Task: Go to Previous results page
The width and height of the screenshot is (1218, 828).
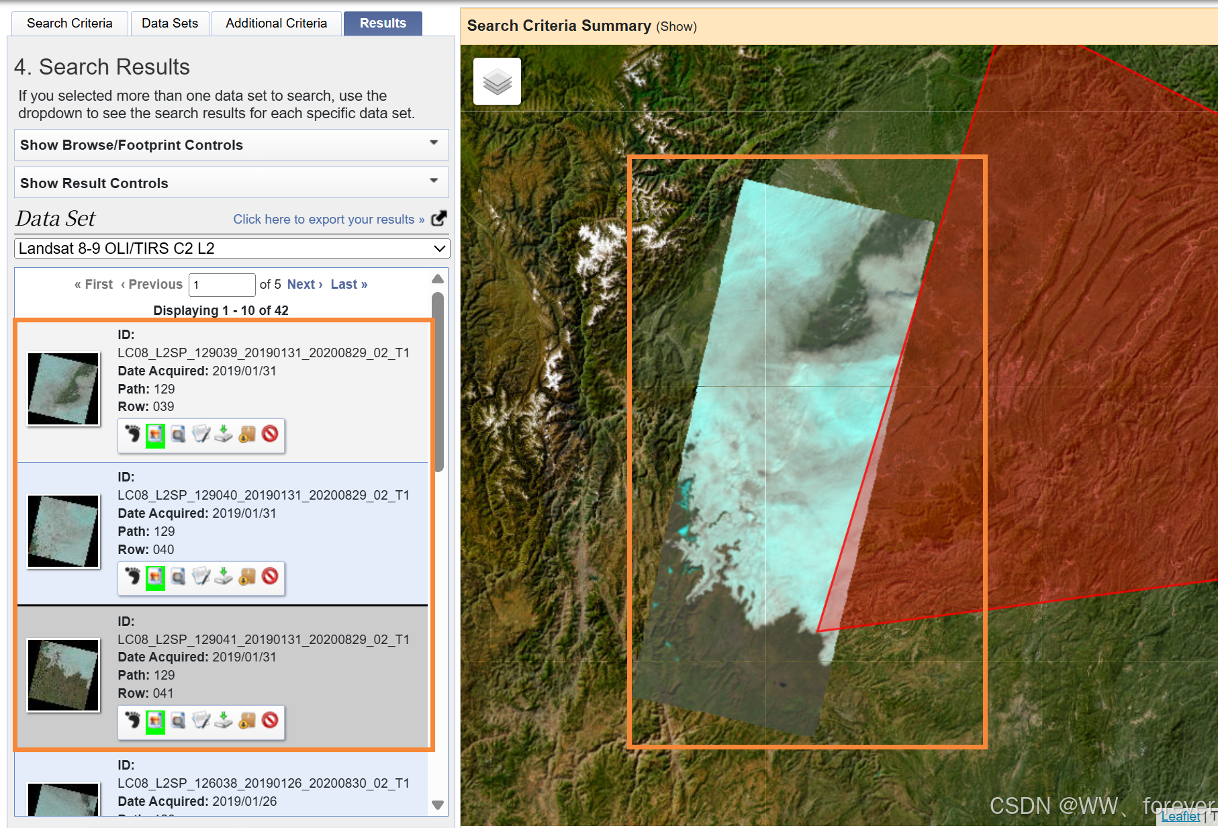Action: 152,285
